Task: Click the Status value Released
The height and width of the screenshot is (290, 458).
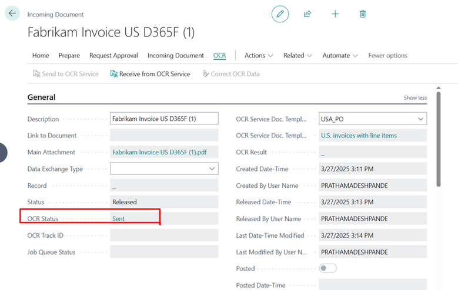Action: click(125, 202)
